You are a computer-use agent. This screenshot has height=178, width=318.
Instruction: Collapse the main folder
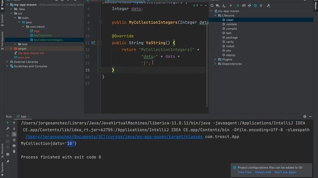(15, 18)
